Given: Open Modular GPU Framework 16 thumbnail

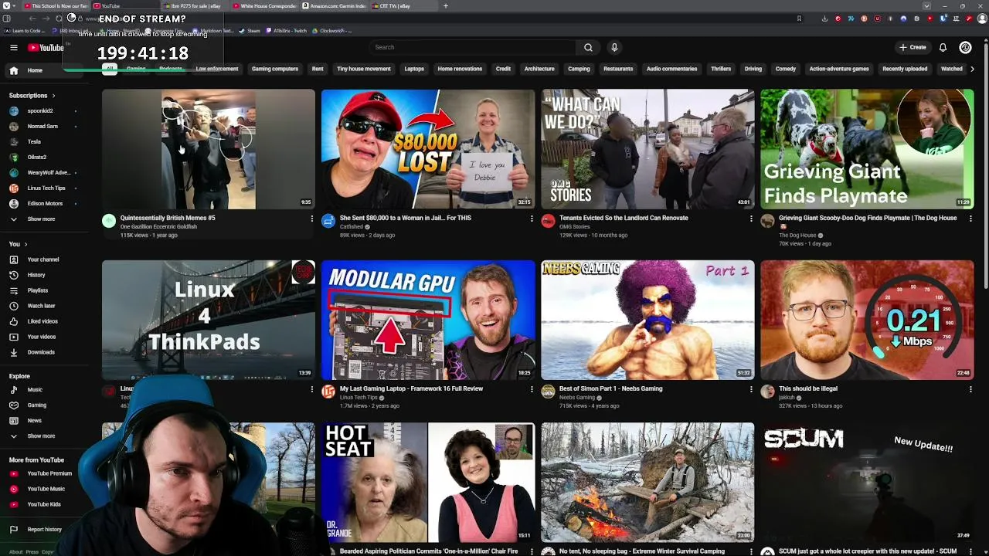Looking at the screenshot, I should pos(428,320).
